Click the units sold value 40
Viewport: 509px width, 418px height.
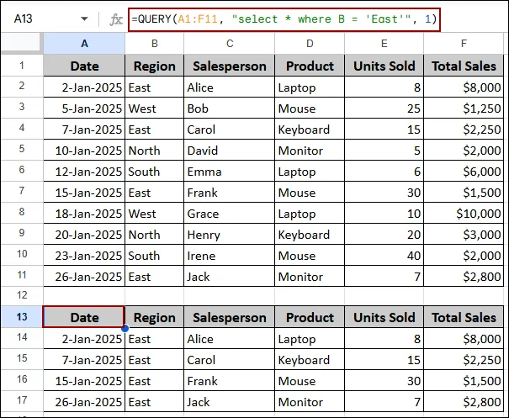384,256
